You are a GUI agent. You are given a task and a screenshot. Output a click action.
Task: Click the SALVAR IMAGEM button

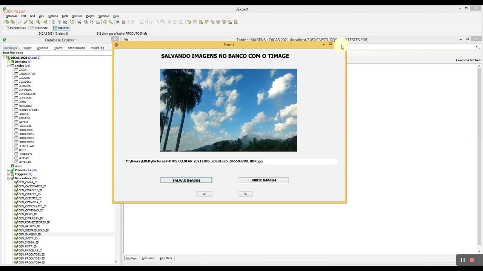[186, 180]
